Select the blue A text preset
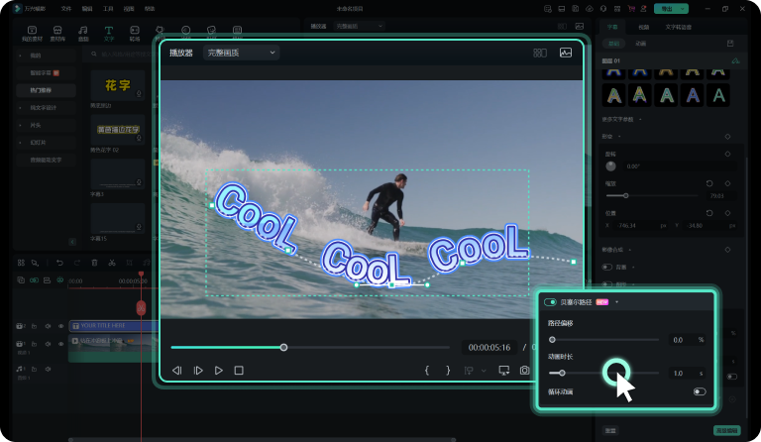 pyautogui.click(x=693, y=95)
